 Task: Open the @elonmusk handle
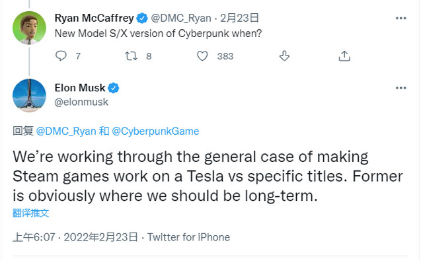tap(81, 102)
